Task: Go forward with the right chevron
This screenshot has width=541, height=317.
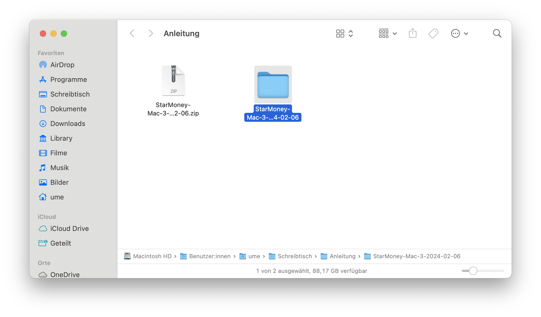Action: (151, 33)
